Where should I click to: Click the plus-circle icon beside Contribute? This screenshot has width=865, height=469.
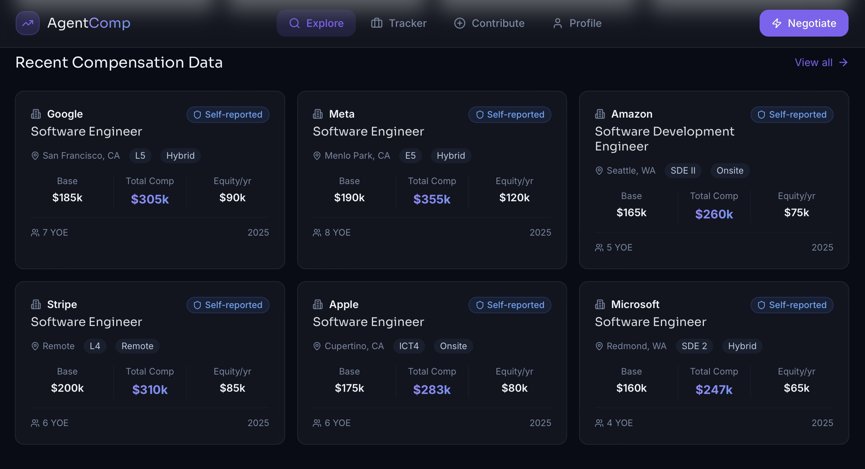(x=459, y=23)
